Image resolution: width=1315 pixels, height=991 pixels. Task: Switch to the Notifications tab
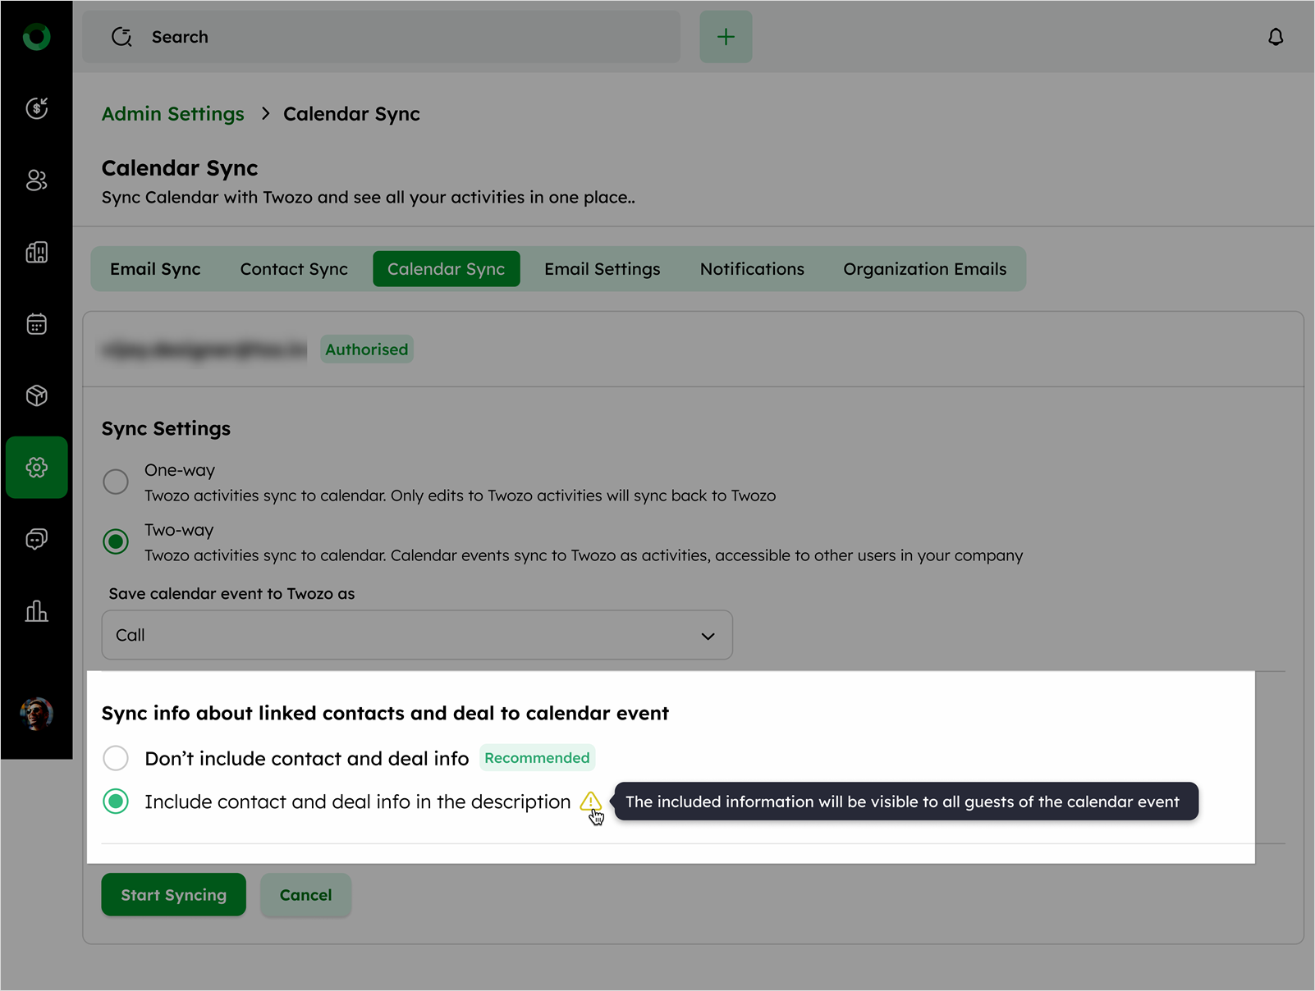click(752, 269)
